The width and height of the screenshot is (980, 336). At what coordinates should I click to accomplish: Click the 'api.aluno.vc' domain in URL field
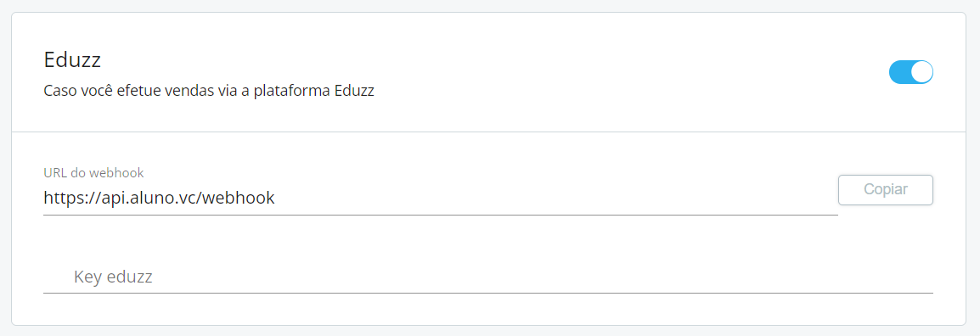point(150,198)
